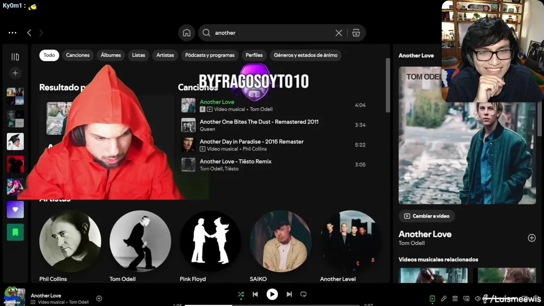Select the Álbumes filter chip

111,55
